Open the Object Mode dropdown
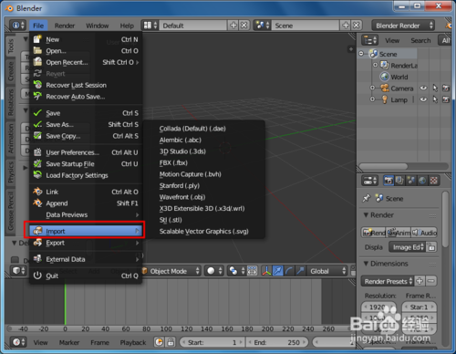456x354 pixels. click(x=171, y=271)
